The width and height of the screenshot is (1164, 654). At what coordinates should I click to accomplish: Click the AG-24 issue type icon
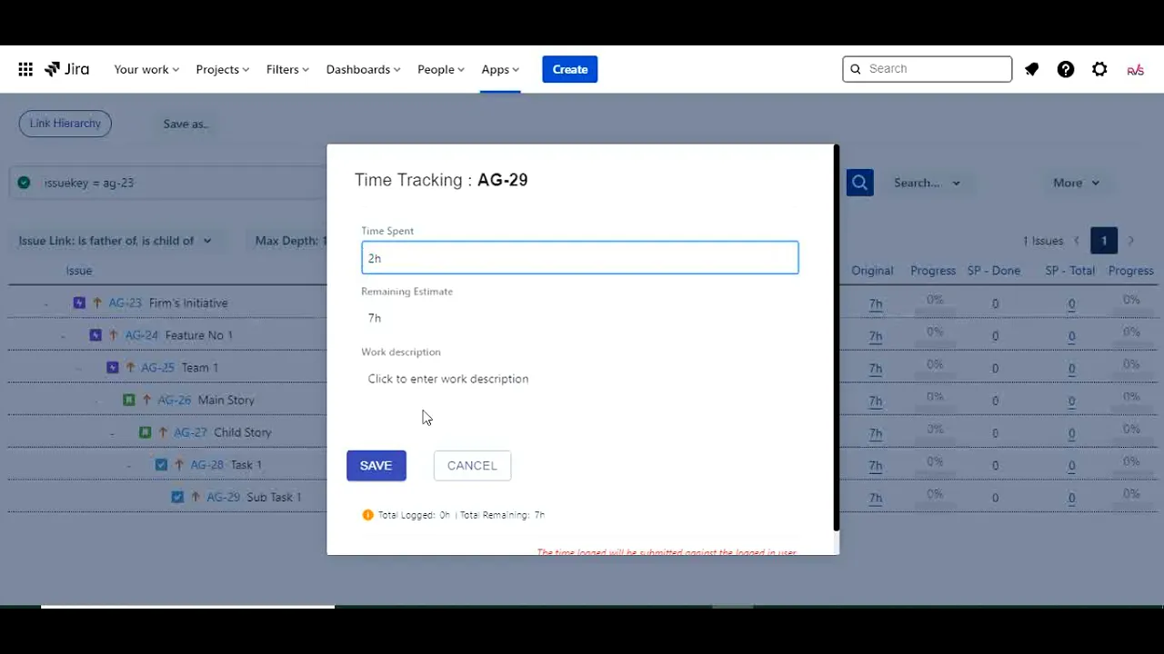point(95,335)
